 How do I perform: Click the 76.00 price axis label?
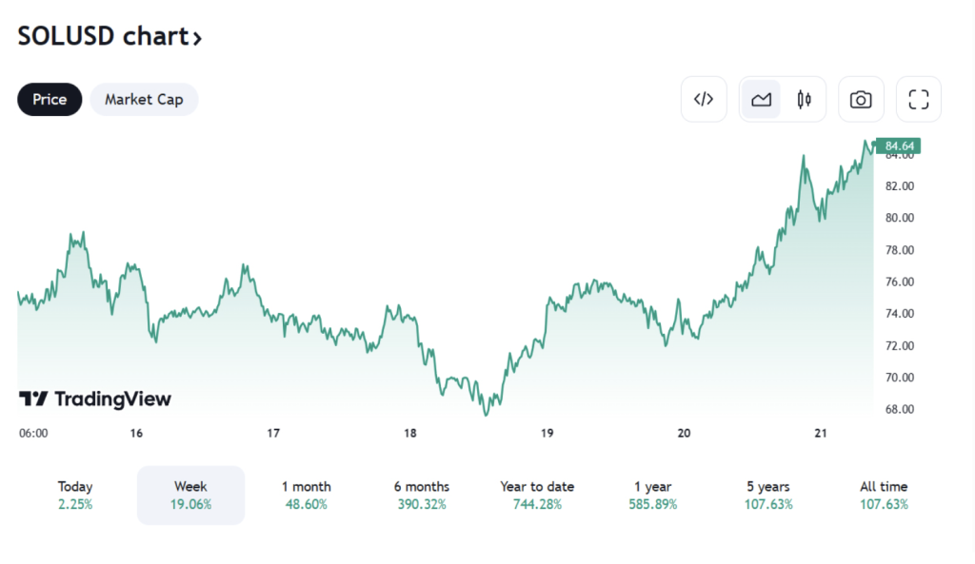coord(900,282)
